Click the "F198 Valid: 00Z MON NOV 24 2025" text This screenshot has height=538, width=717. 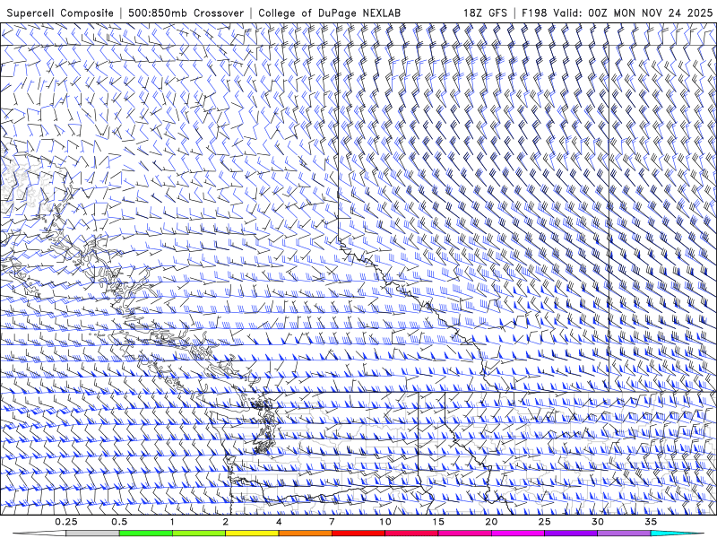pyautogui.click(x=617, y=13)
